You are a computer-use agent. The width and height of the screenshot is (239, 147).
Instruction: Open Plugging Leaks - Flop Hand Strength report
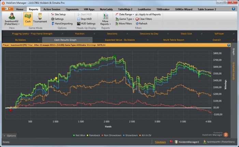pos(32,34)
